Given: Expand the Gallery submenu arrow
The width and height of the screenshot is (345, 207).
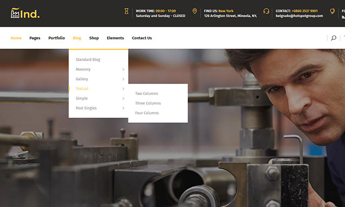Looking at the screenshot, I should coord(123,79).
